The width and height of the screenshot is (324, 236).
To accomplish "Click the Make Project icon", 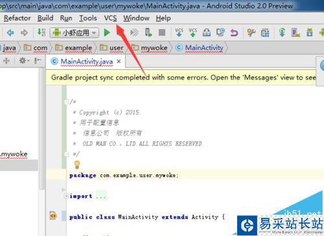I will click(41, 32).
